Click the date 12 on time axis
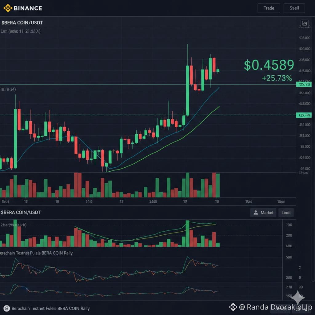315x315 pixels. (121, 201)
